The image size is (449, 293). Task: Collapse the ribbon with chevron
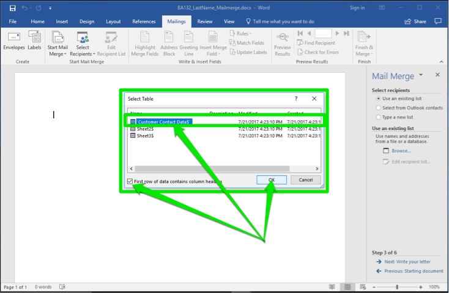441,62
